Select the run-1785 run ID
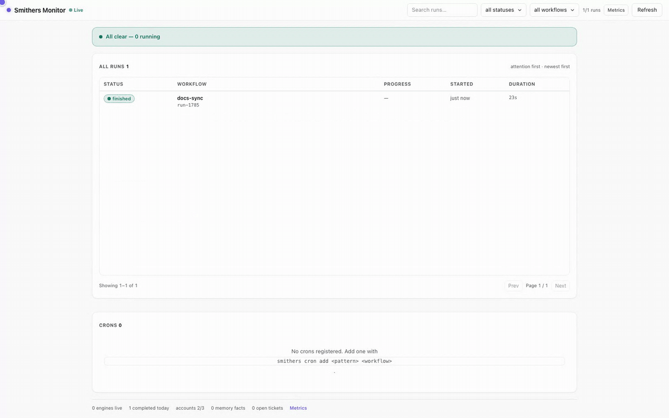 point(188,105)
